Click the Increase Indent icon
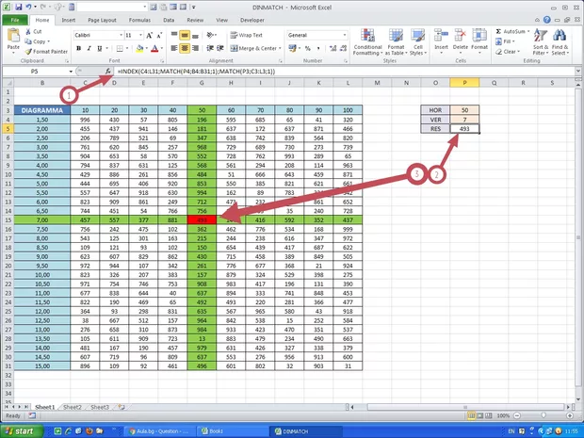The width and height of the screenshot is (584, 438). (x=220, y=48)
